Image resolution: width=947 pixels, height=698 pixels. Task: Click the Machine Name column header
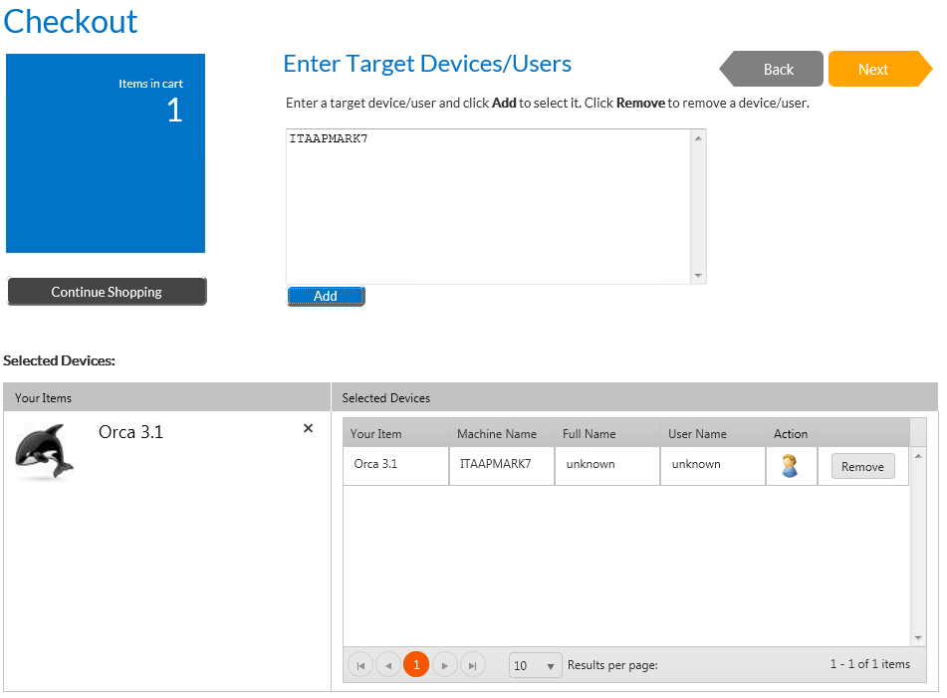coord(497,433)
